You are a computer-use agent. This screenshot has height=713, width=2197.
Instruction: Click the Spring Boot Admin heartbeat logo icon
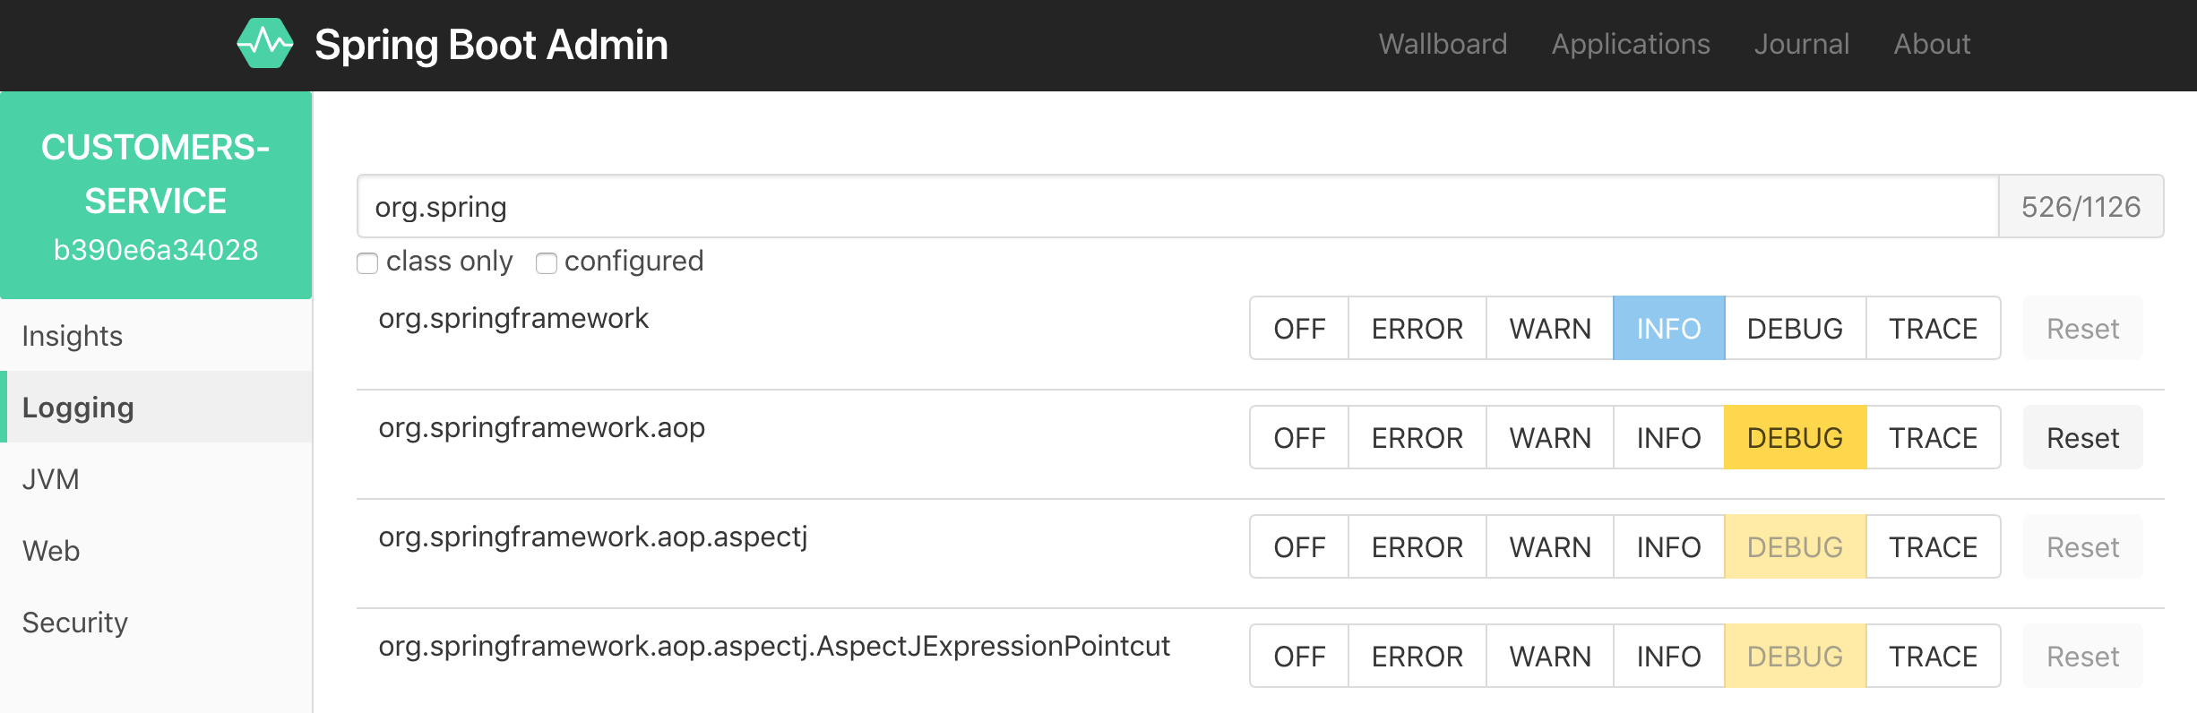264,44
